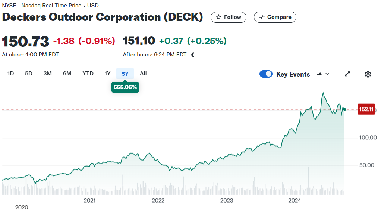Toggle the Key Events switch

pos(266,74)
